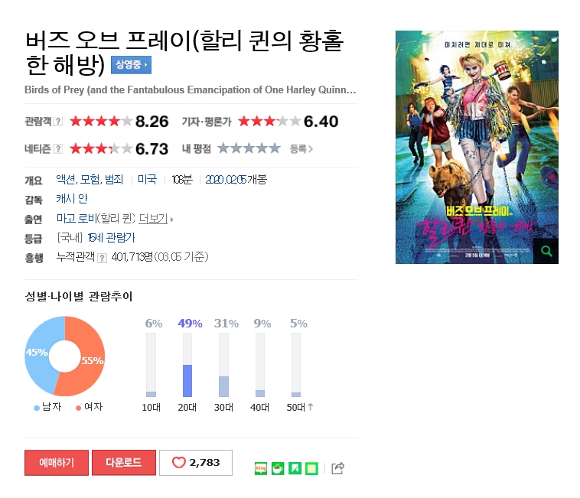
Task: Click the yellow memo share icon
Action: pyautogui.click(x=312, y=468)
